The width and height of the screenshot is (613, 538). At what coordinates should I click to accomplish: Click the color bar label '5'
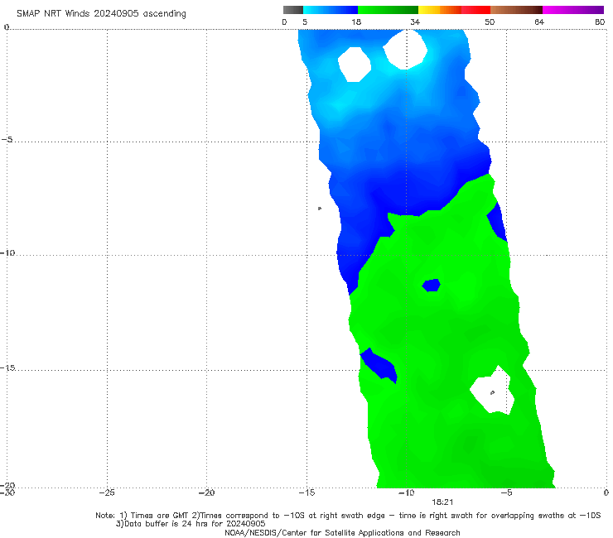[305, 22]
